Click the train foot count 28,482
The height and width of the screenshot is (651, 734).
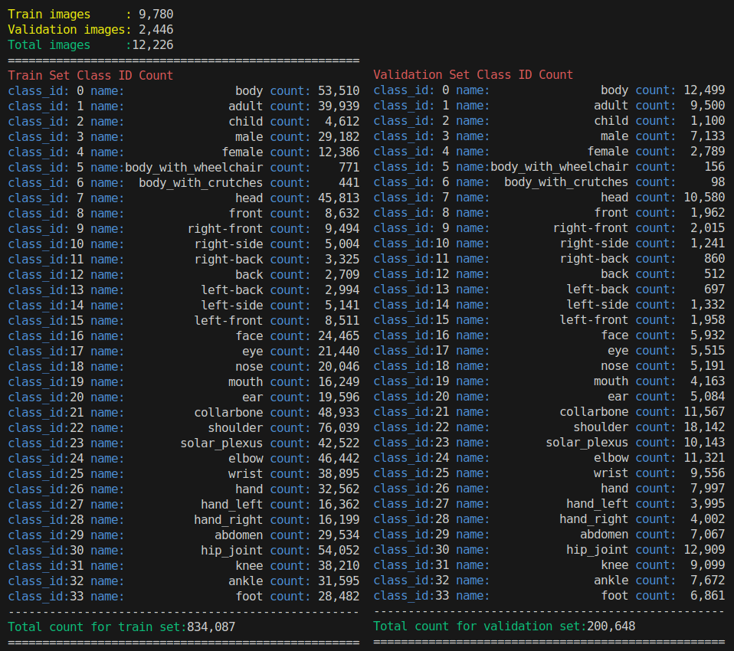tap(339, 597)
